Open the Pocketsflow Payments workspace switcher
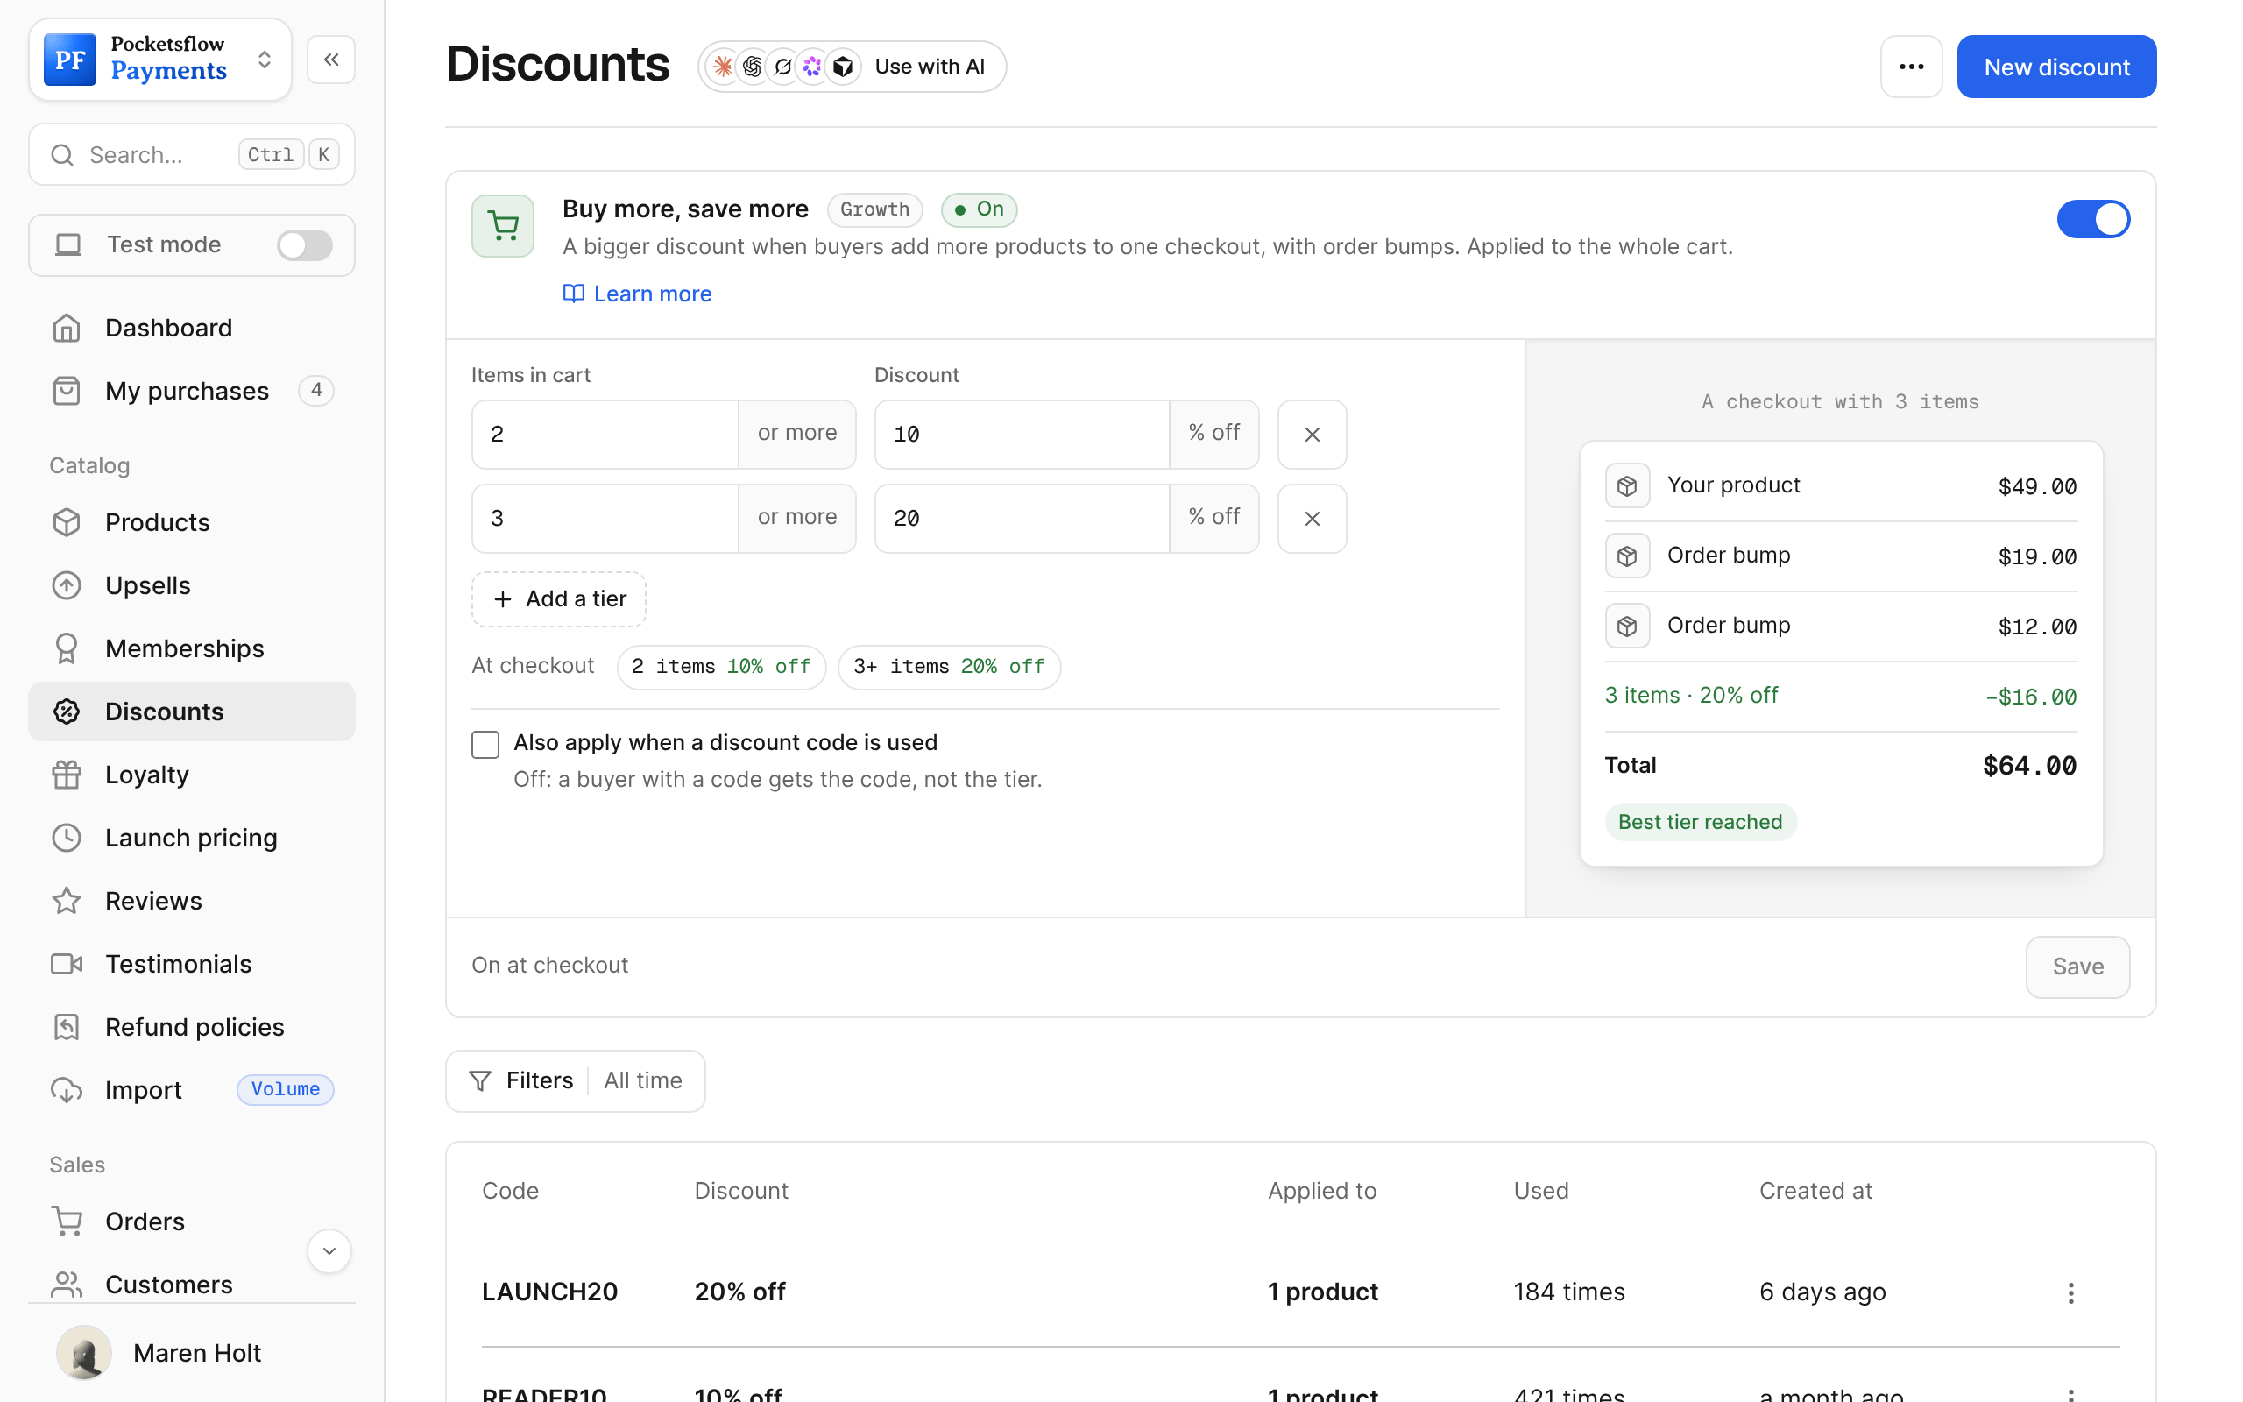The width and height of the screenshot is (2243, 1402). (x=160, y=60)
